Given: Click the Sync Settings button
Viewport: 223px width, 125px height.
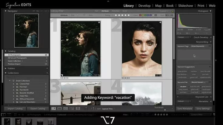Looking at the screenshot, I should (x=203, y=109).
